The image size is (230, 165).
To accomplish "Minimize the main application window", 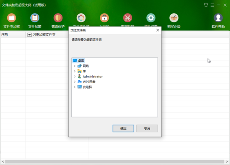I will [x=219, y=5].
